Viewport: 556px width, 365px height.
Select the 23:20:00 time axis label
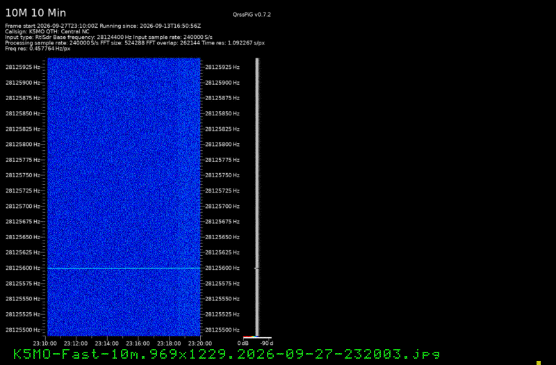coord(200,343)
